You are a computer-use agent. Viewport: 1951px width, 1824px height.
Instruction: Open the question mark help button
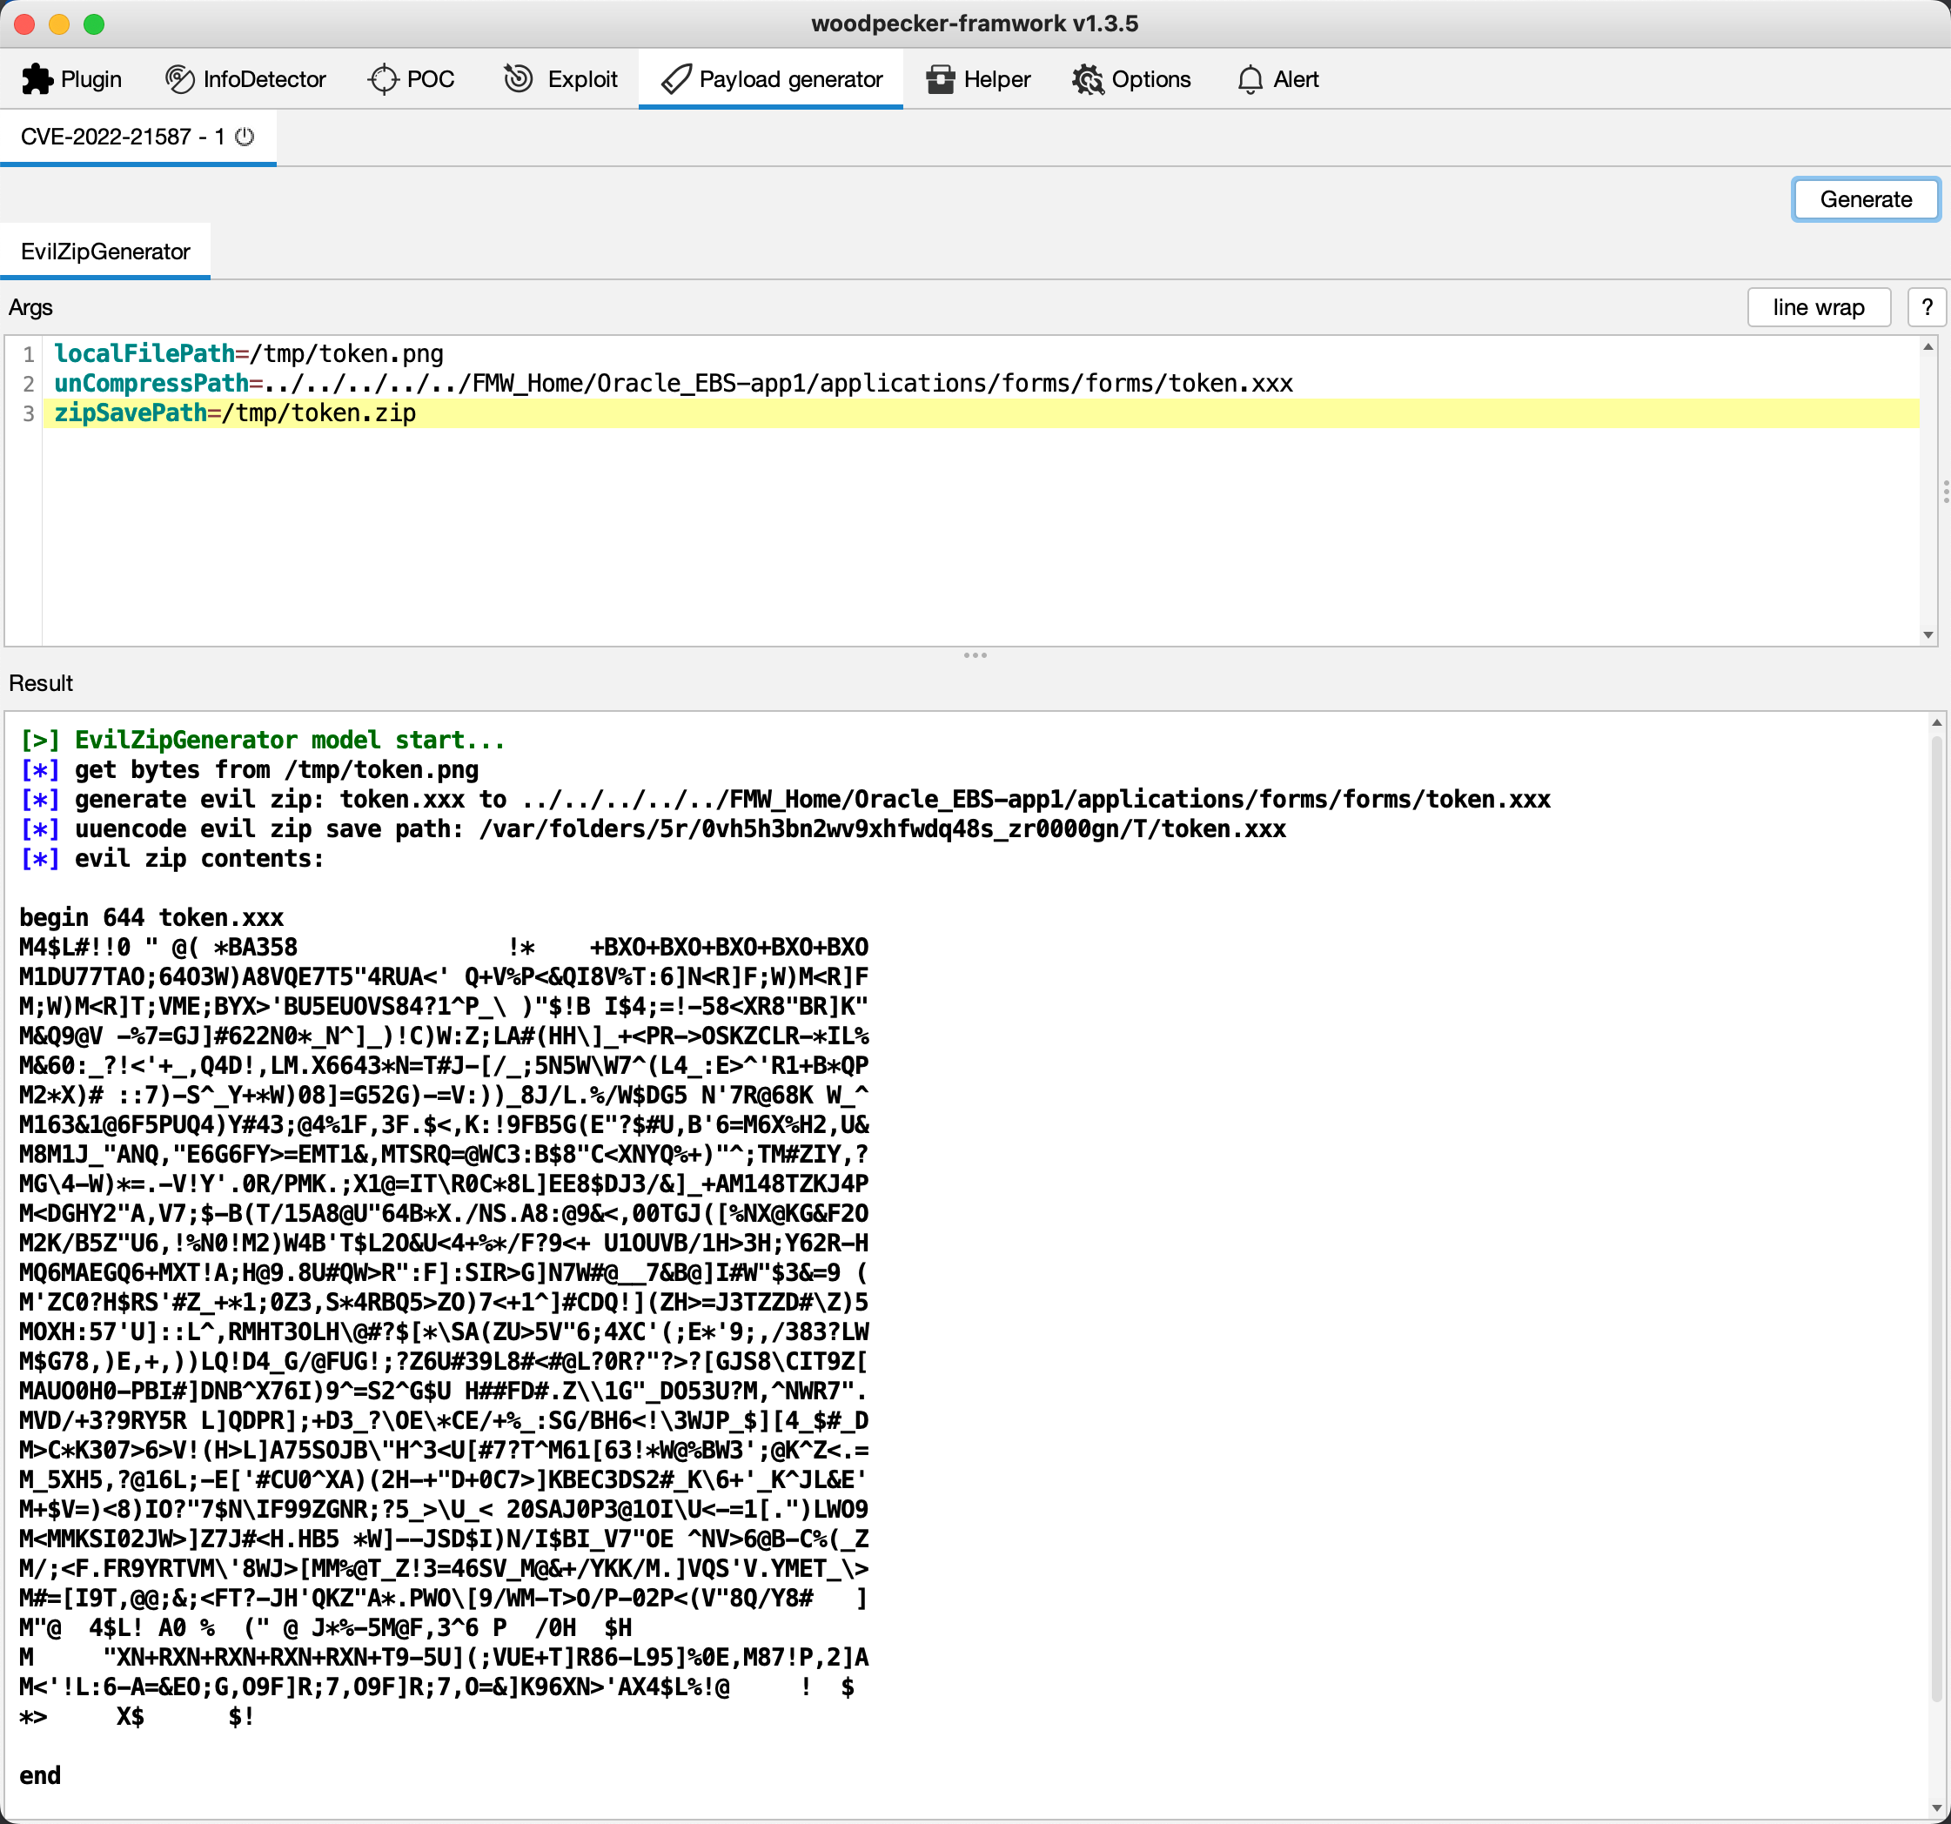click(1927, 307)
